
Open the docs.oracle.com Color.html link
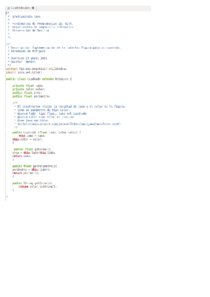point(69,124)
